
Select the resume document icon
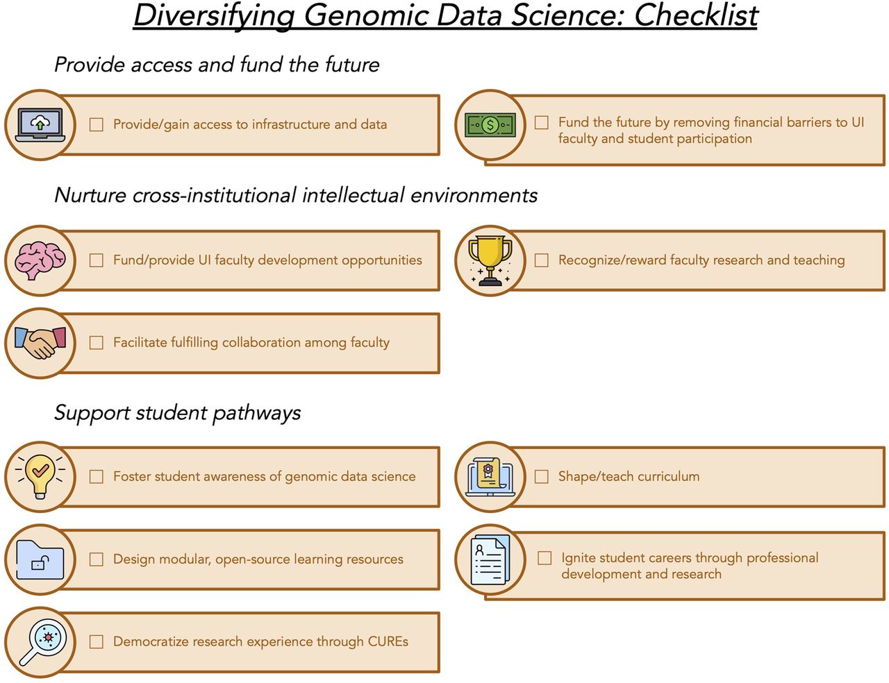point(490,559)
